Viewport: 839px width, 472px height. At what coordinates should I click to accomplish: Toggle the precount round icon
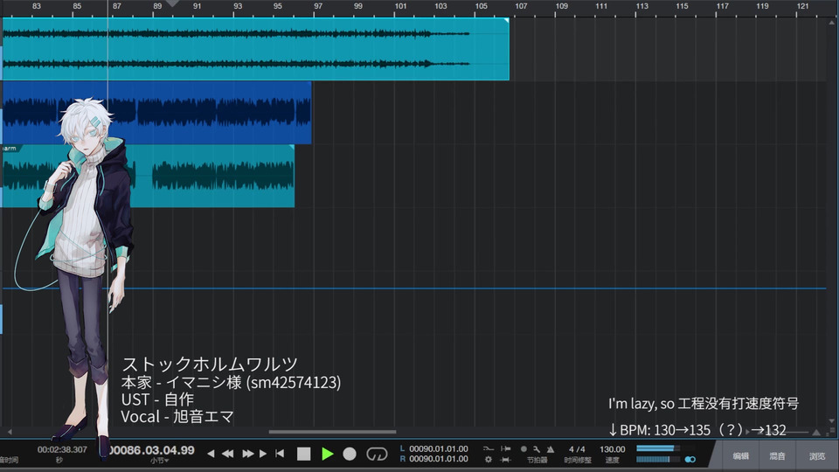click(x=524, y=449)
